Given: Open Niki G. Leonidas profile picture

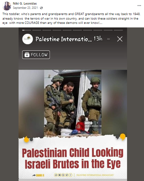Looking at the screenshot, I should pos(7,6).
